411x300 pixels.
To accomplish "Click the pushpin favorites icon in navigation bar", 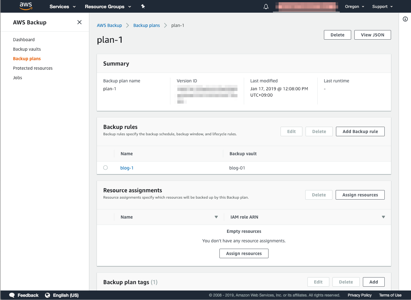I will pyautogui.click(x=143, y=6).
